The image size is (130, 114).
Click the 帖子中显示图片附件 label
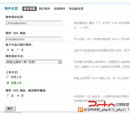19,45
